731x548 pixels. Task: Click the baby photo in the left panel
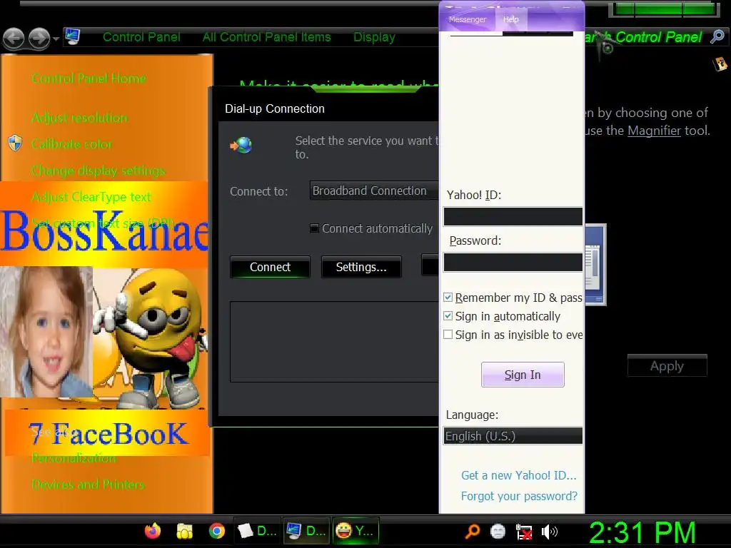[x=46, y=332]
